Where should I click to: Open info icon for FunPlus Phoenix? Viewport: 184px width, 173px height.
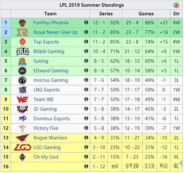click(x=86, y=22)
